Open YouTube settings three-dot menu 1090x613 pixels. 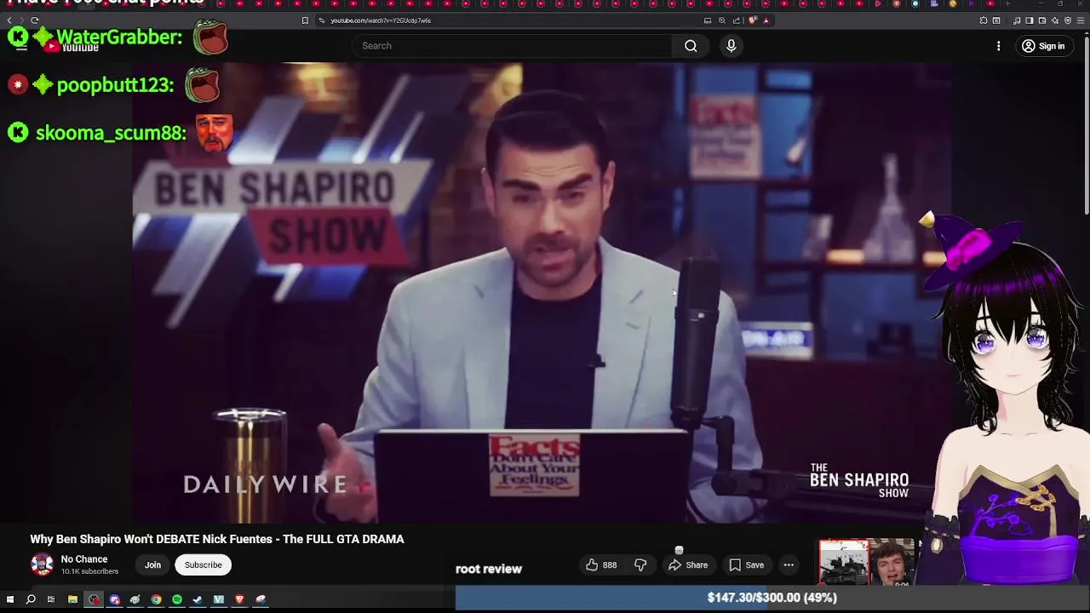(x=998, y=46)
